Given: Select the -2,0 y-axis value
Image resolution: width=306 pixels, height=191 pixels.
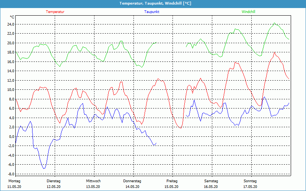Looking at the screenshot, I should tap(11, 146).
